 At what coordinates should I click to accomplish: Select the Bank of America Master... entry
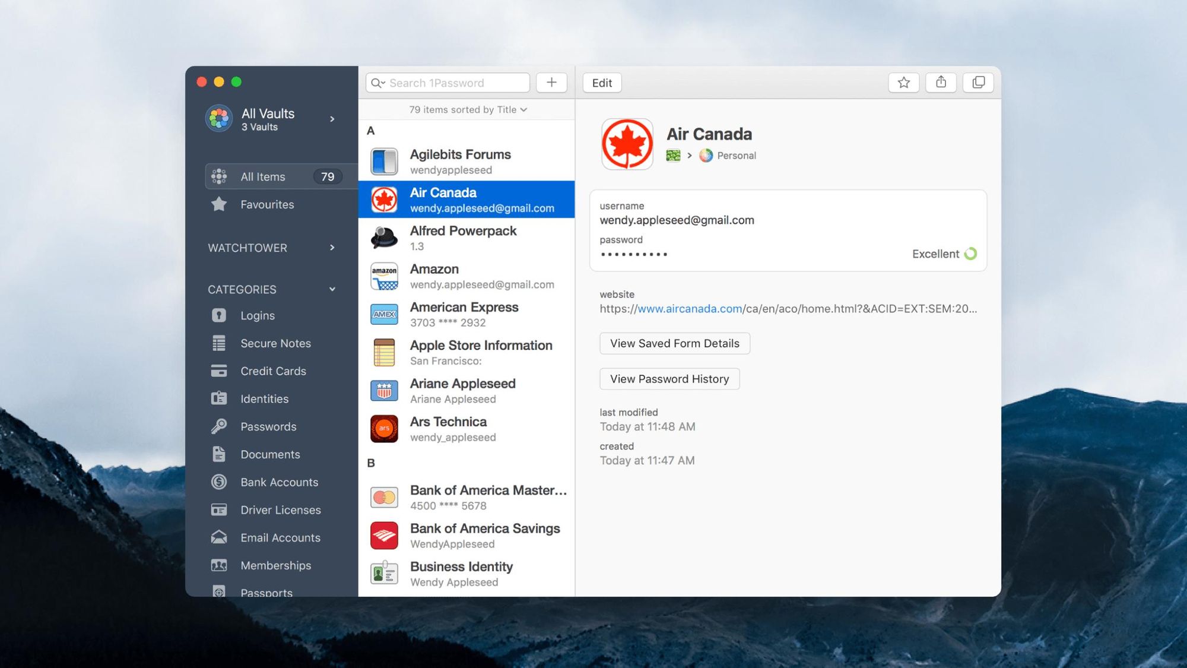466,498
